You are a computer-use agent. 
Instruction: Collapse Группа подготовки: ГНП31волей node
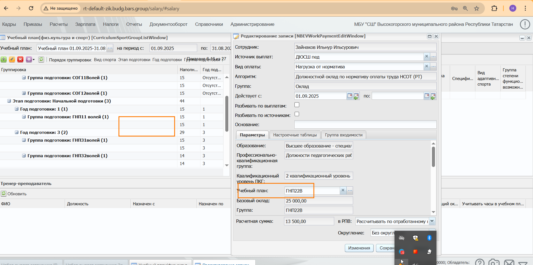pos(24,140)
